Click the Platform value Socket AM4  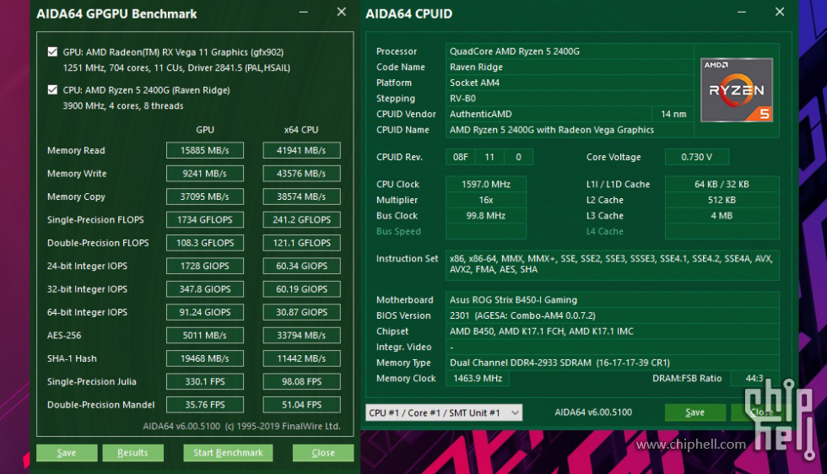pos(570,83)
